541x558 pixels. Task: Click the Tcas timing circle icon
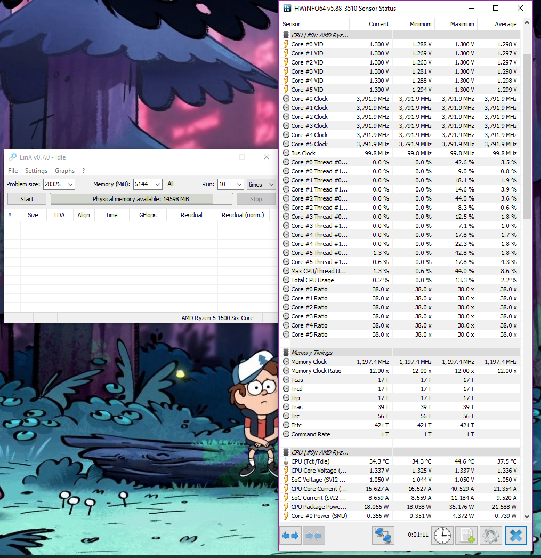coord(286,380)
